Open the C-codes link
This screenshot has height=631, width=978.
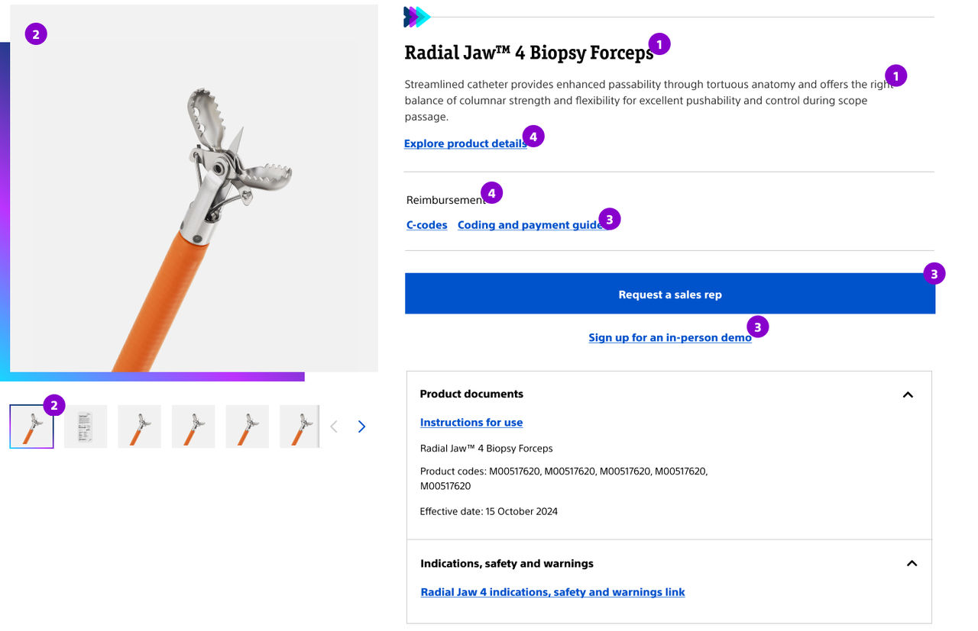click(426, 224)
